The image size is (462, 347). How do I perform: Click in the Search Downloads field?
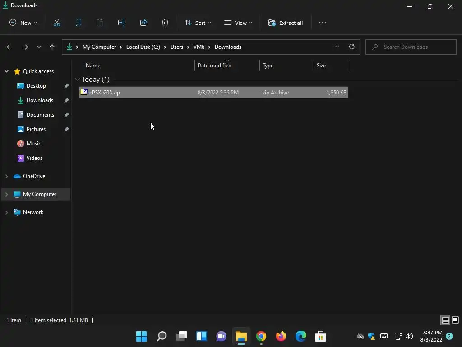click(x=411, y=47)
